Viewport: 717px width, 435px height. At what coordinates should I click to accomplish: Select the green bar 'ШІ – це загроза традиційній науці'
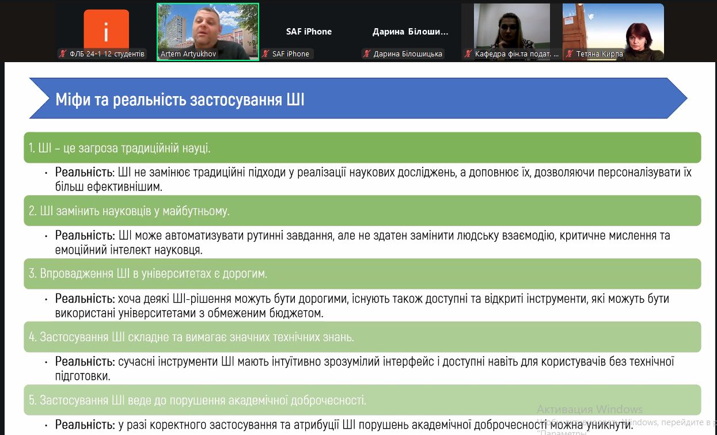[x=362, y=148]
